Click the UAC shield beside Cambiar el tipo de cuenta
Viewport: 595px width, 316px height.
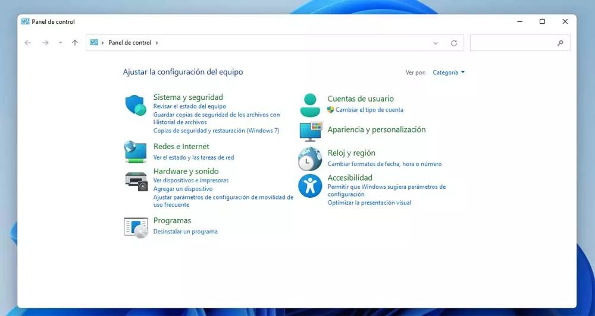tap(330, 110)
